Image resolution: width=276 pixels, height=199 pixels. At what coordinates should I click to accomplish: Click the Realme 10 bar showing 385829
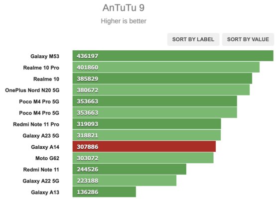[162, 79]
